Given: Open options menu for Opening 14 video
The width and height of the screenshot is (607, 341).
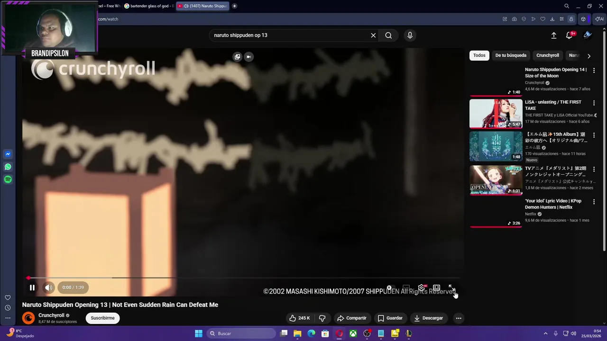Looking at the screenshot, I should tap(594, 70).
